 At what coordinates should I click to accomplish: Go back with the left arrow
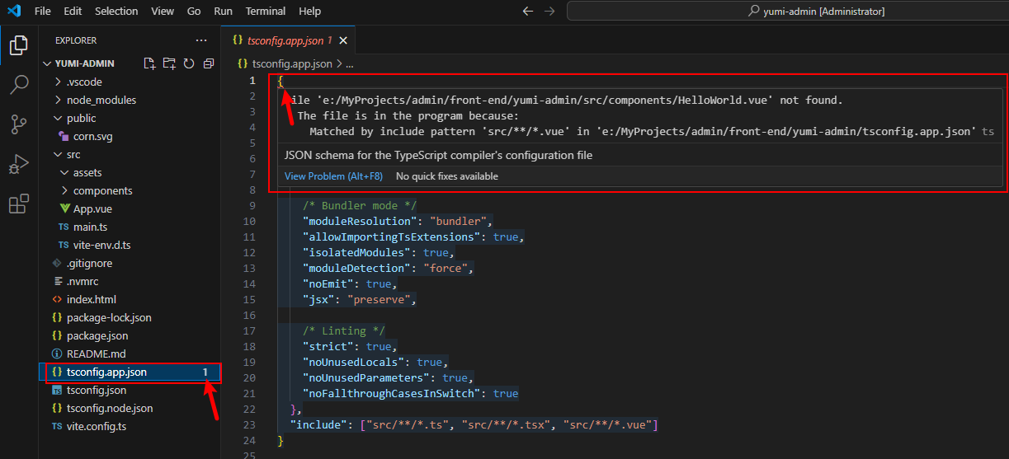click(529, 11)
